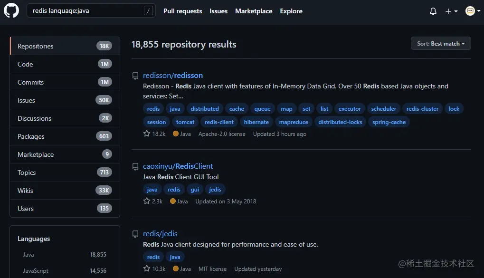This screenshot has height=278, width=484.
Task: Click the 18,855 repository results heading
Action: pos(184,45)
